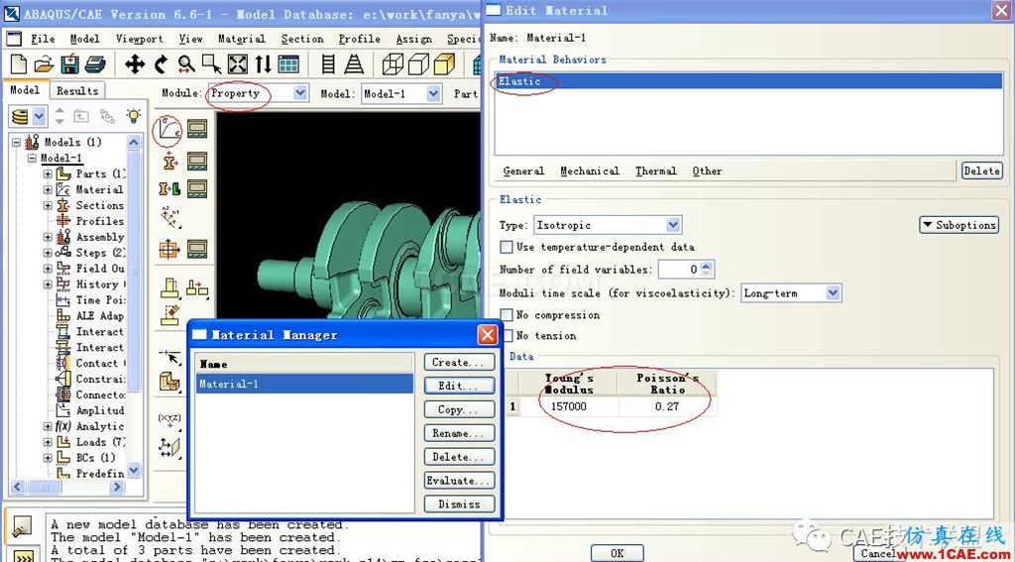Select the Box zoom tool
1015x562 pixels.
[212, 64]
